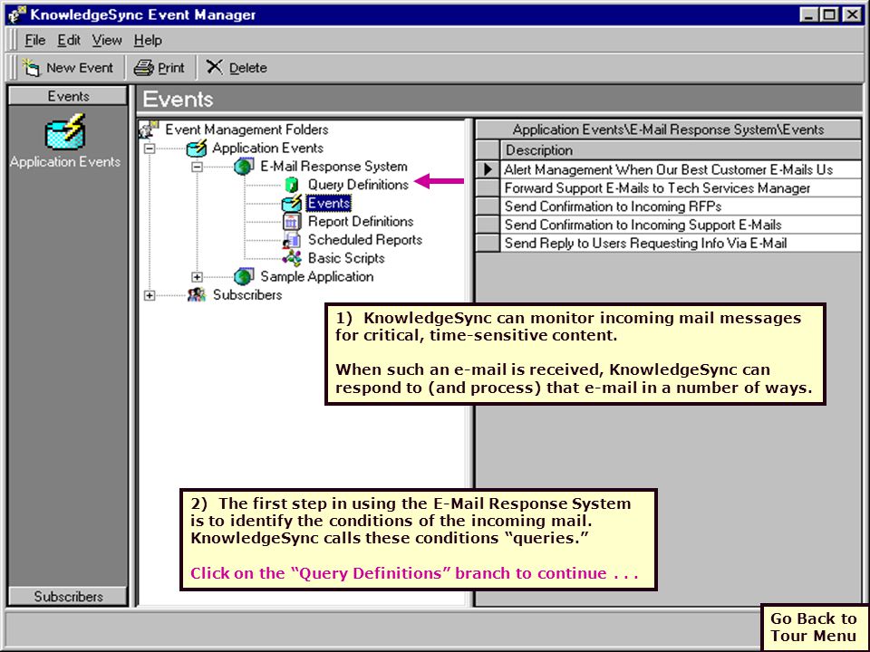Select the Subscribers tree item
This screenshot has height=652, width=870.
point(246,294)
